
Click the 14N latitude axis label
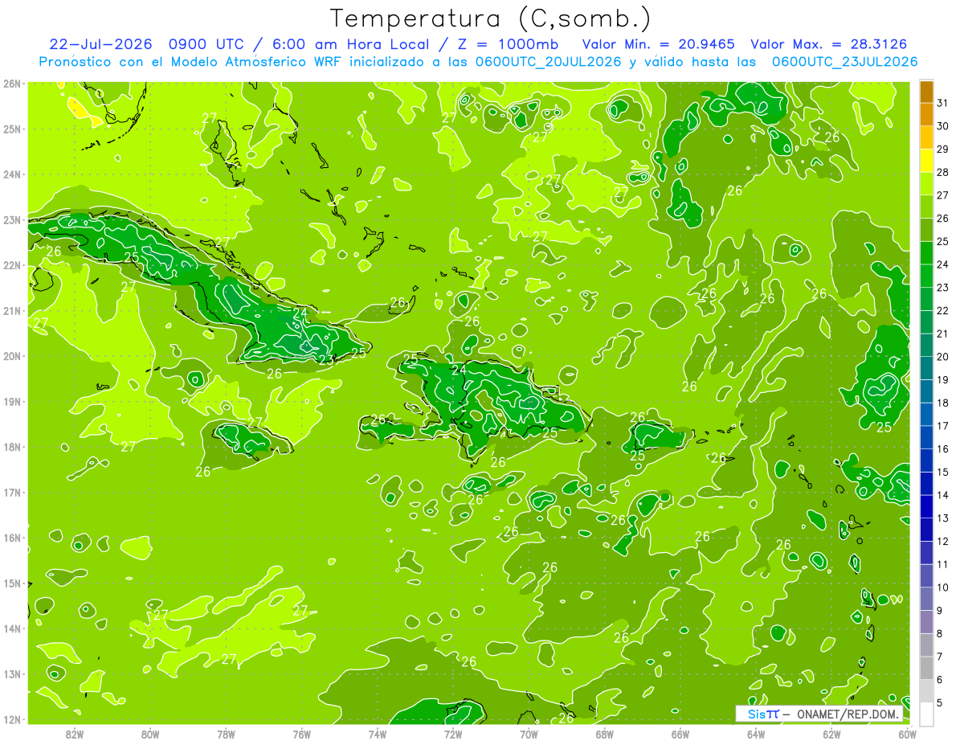11,628
